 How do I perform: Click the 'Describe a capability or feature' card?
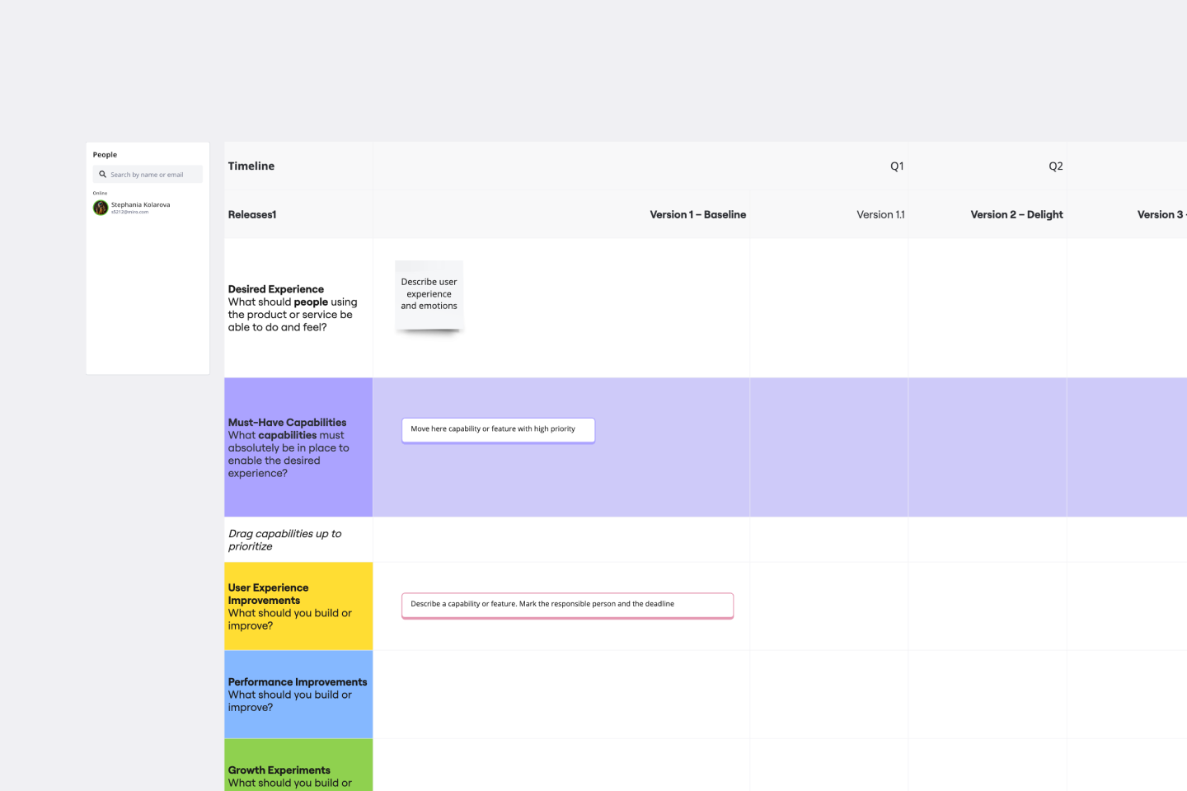567,605
